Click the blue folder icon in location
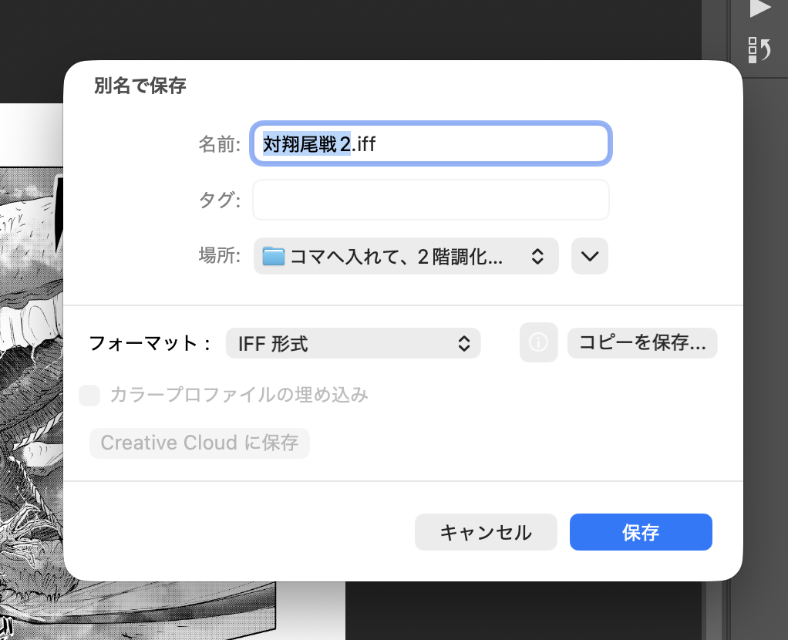The image size is (788, 640). (274, 257)
